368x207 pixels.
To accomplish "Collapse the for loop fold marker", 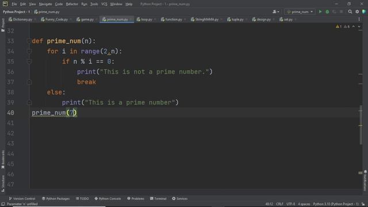I will pyautogui.click(x=29, y=51).
